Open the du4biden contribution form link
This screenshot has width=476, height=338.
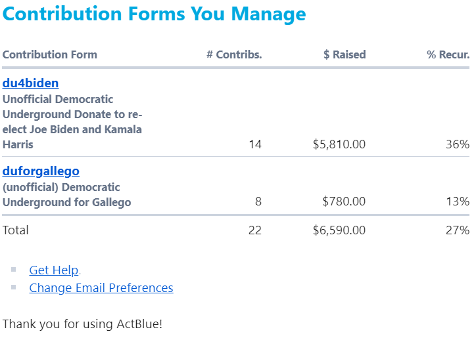(x=30, y=83)
